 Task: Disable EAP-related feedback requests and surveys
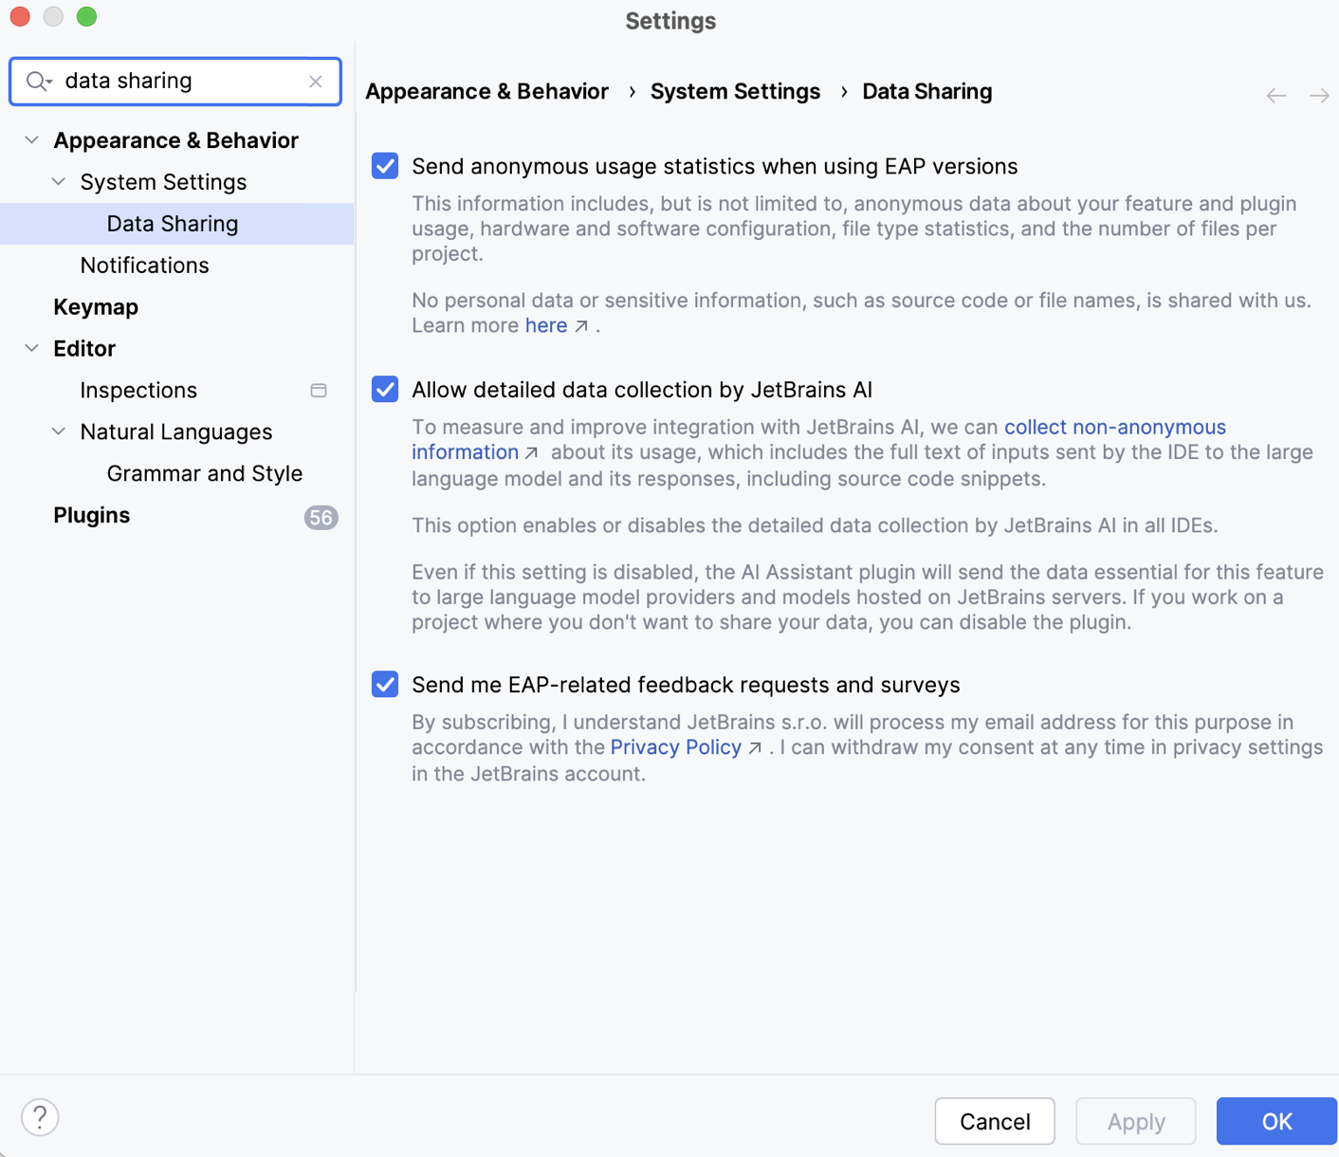coord(384,684)
